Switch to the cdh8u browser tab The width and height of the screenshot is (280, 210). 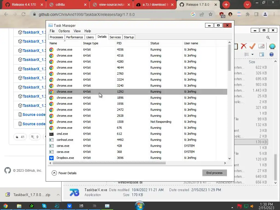(x=60, y=5)
